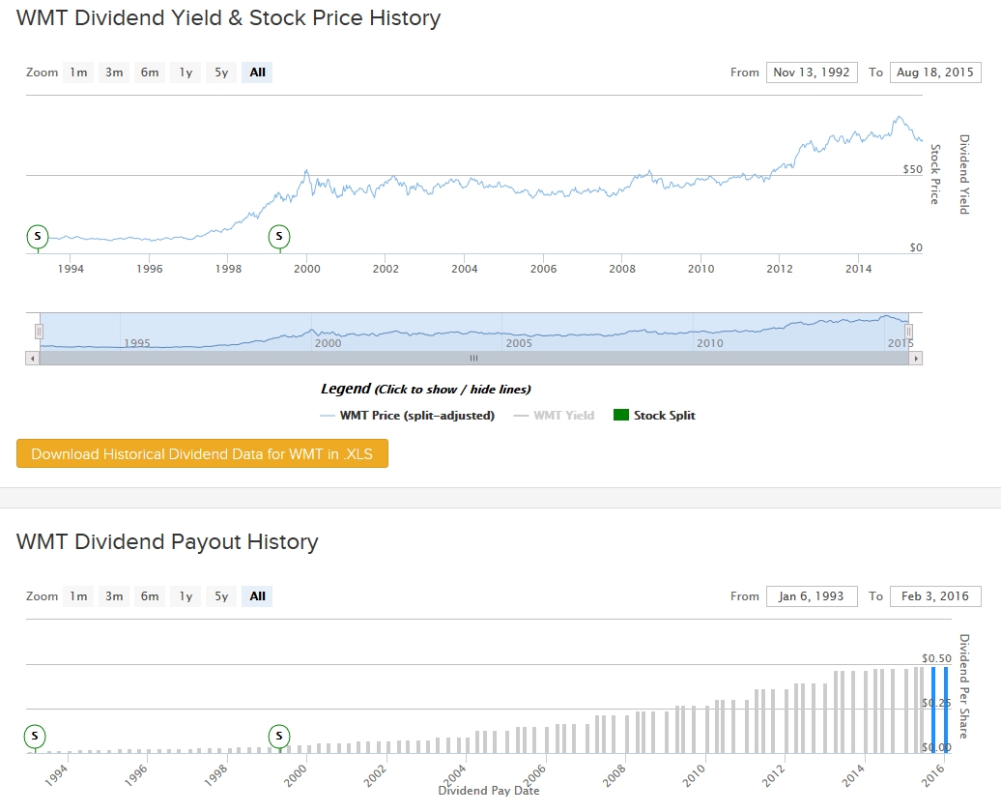Click the 2000 label on price chart axis
The width and height of the screenshot is (1001, 812).
tap(307, 269)
